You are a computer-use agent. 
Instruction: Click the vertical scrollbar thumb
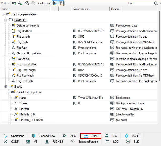pos(159,46)
